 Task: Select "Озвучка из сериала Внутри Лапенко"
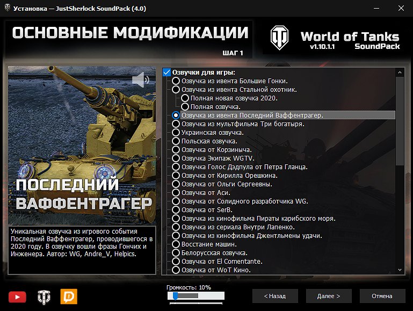click(176, 227)
